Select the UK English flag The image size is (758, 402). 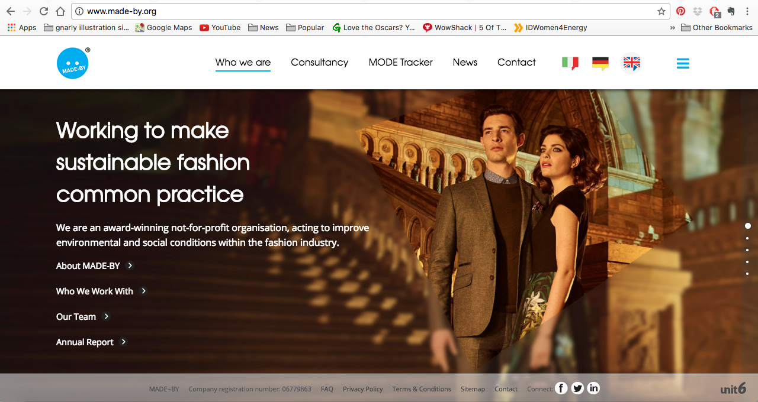632,63
